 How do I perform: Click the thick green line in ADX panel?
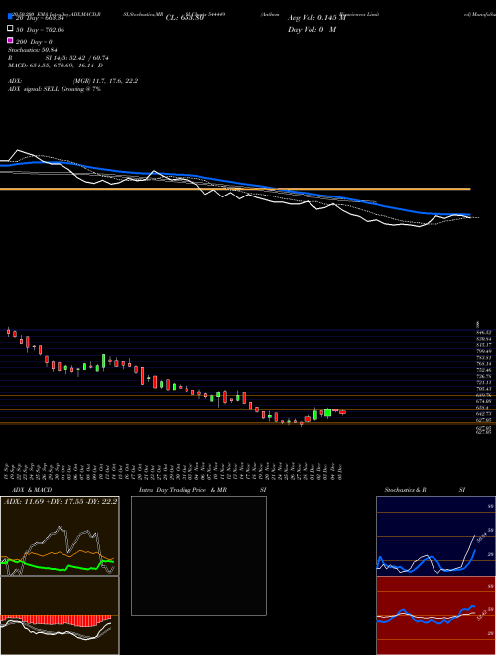point(57,565)
